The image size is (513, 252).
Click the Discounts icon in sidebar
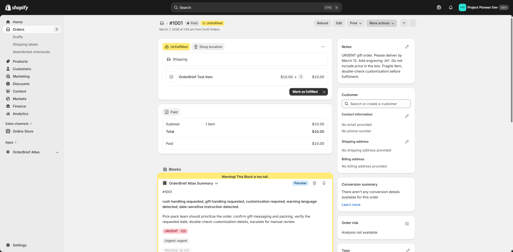pyautogui.click(x=8, y=84)
